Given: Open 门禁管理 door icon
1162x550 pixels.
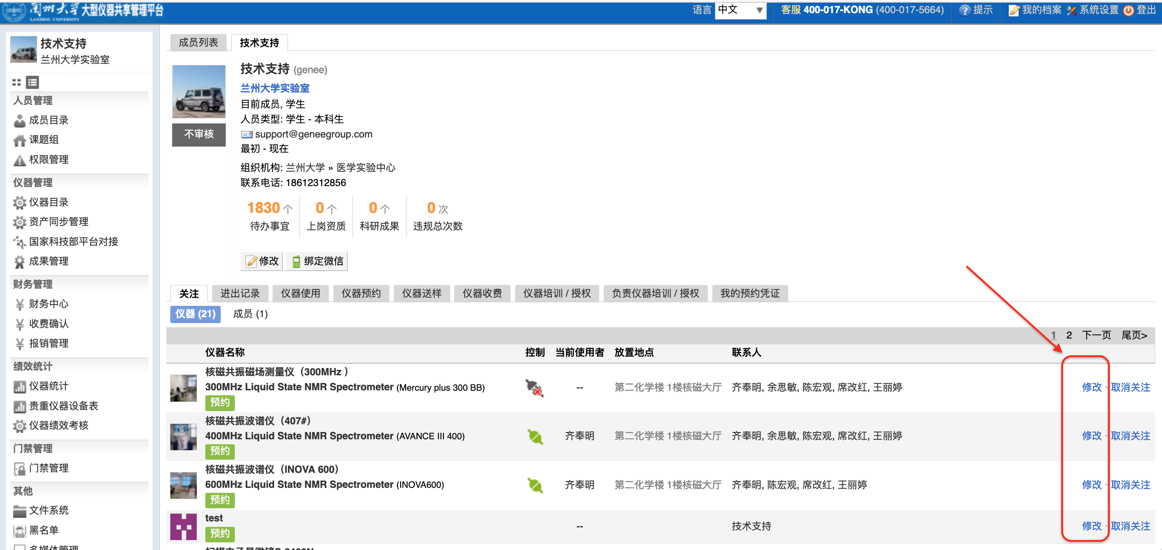Looking at the screenshot, I should [20, 468].
